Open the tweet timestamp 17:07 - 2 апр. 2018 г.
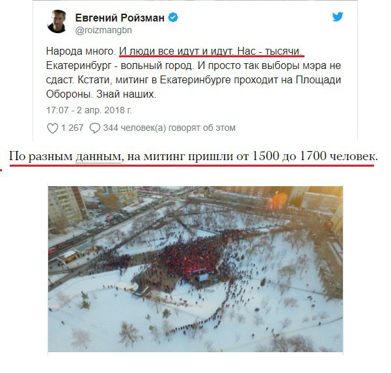391x373 pixels. tap(88, 110)
